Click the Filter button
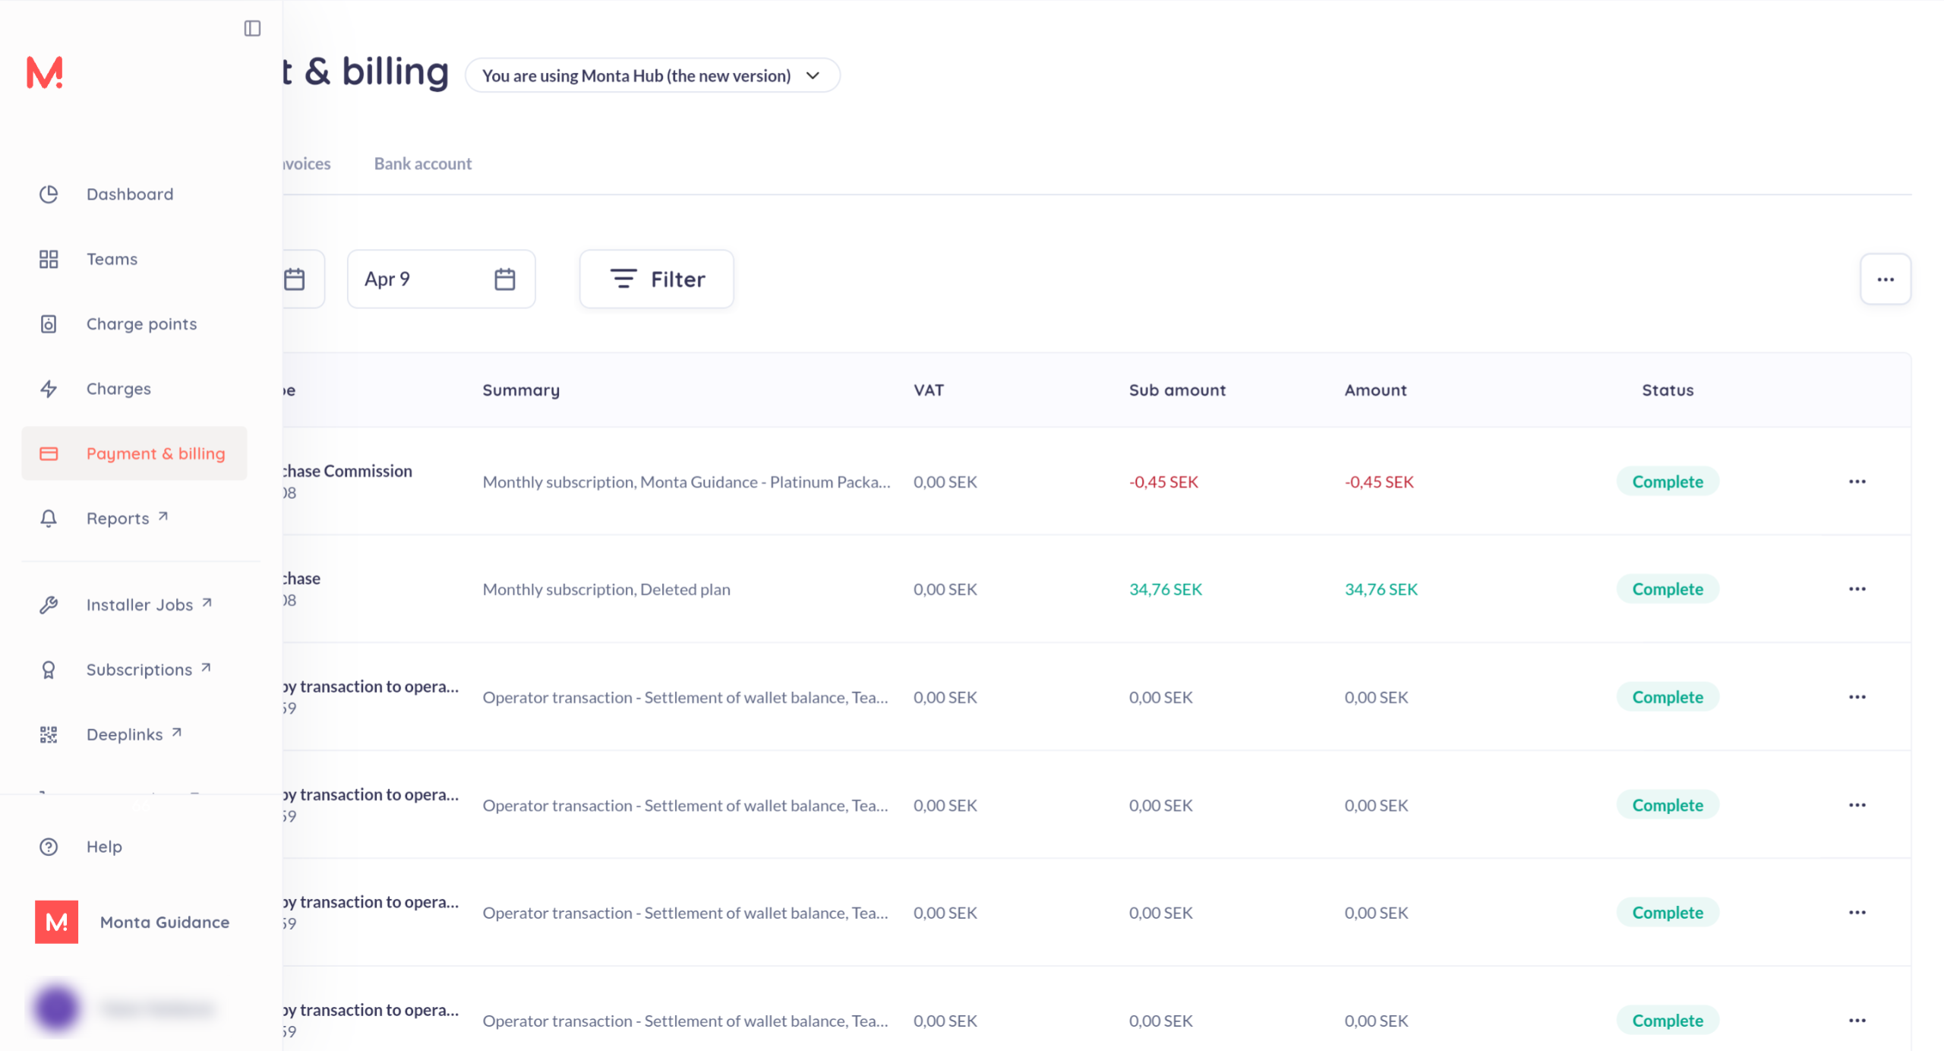 tap(656, 279)
